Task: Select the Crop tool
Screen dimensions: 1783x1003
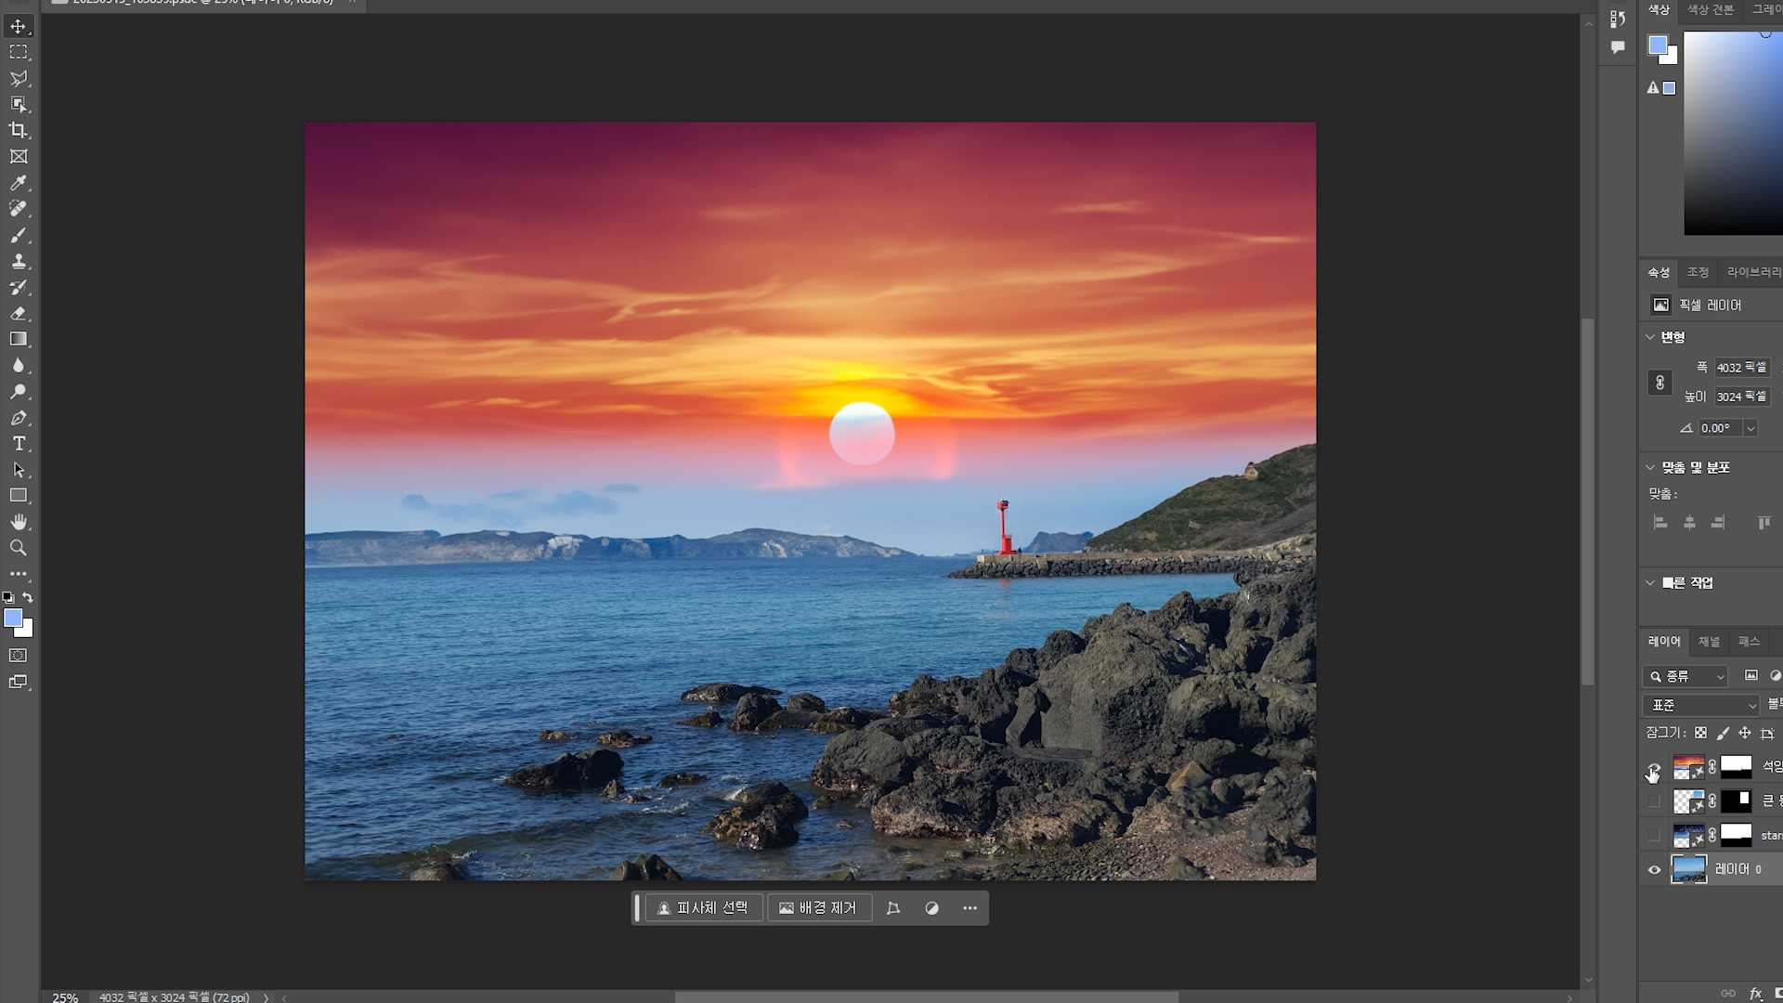Action: click(19, 131)
